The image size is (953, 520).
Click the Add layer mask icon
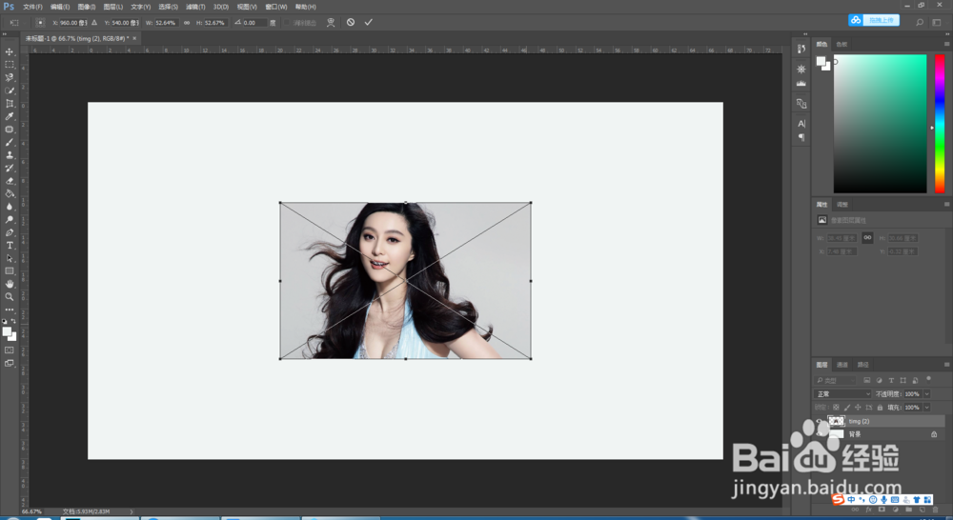[x=882, y=510]
